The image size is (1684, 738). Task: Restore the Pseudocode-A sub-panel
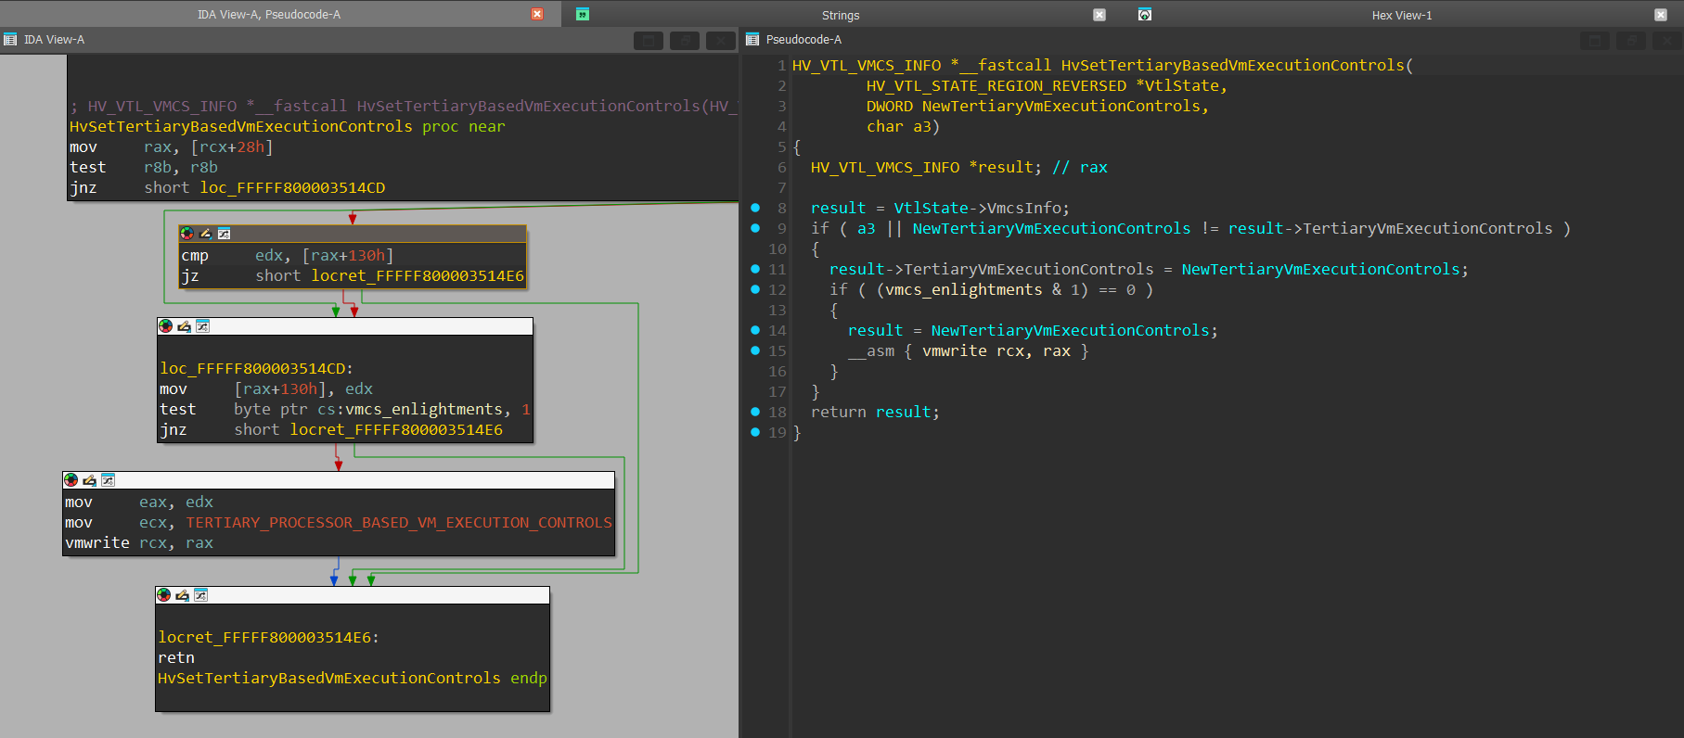click(1631, 40)
